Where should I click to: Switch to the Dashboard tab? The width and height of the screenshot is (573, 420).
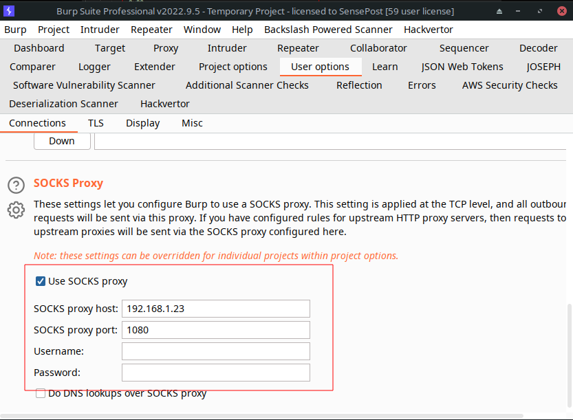39,48
